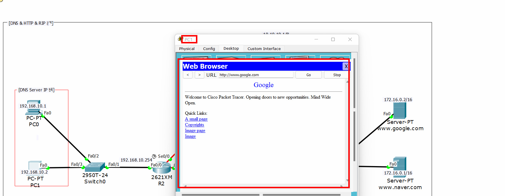Click the Fa0/1 switch port label
This screenshot has width=505, height=196.
pyautogui.click(x=114, y=164)
